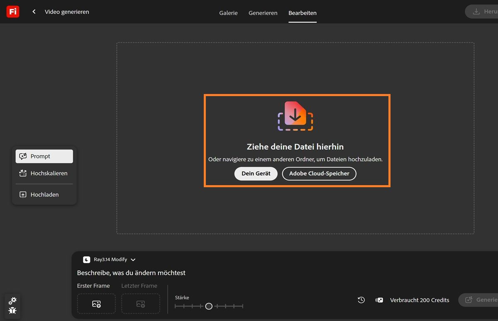Open the generation history clock icon
The image size is (498, 321).
point(361,300)
